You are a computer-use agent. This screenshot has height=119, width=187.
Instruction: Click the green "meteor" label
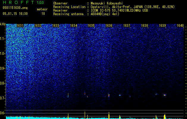point(42,9)
